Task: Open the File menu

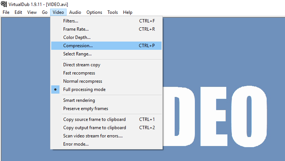Action: click(6, 12)
